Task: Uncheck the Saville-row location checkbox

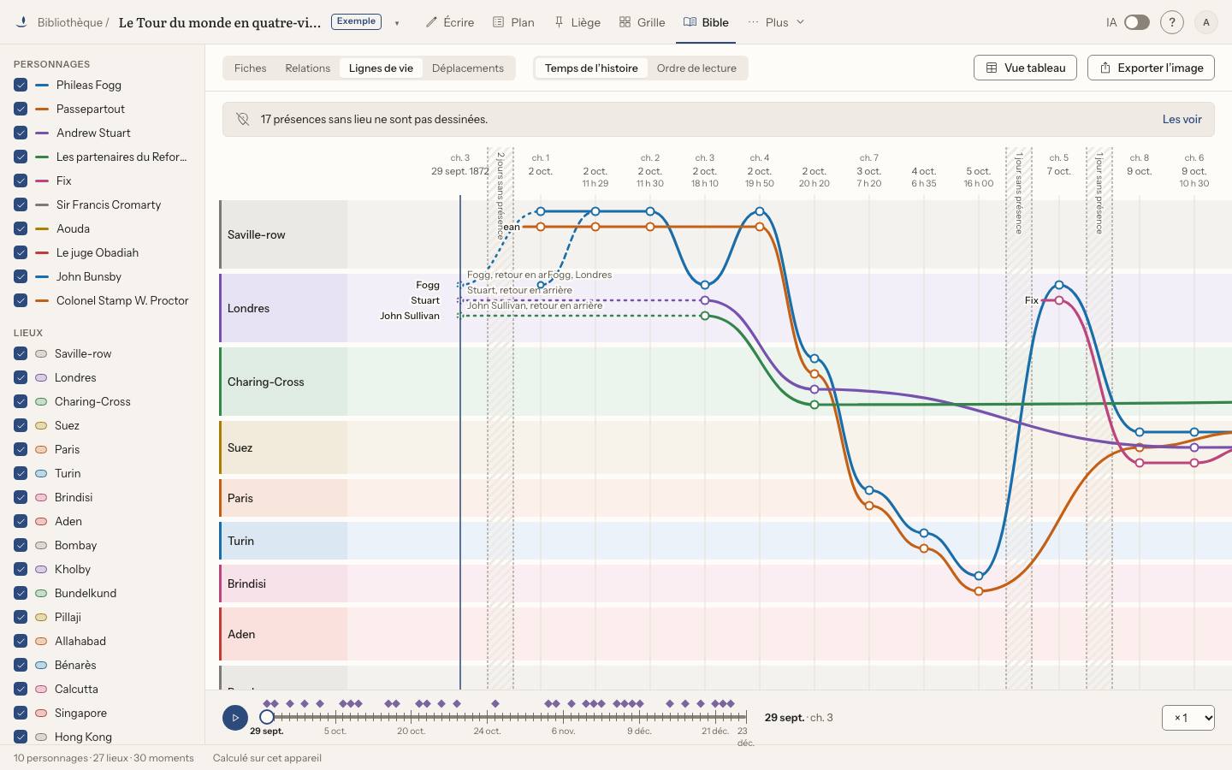Action: point(21,353)
